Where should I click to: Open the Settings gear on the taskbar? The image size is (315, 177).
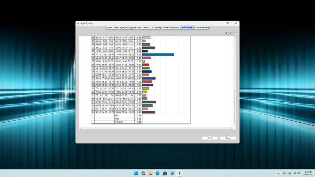pos(172,173)
